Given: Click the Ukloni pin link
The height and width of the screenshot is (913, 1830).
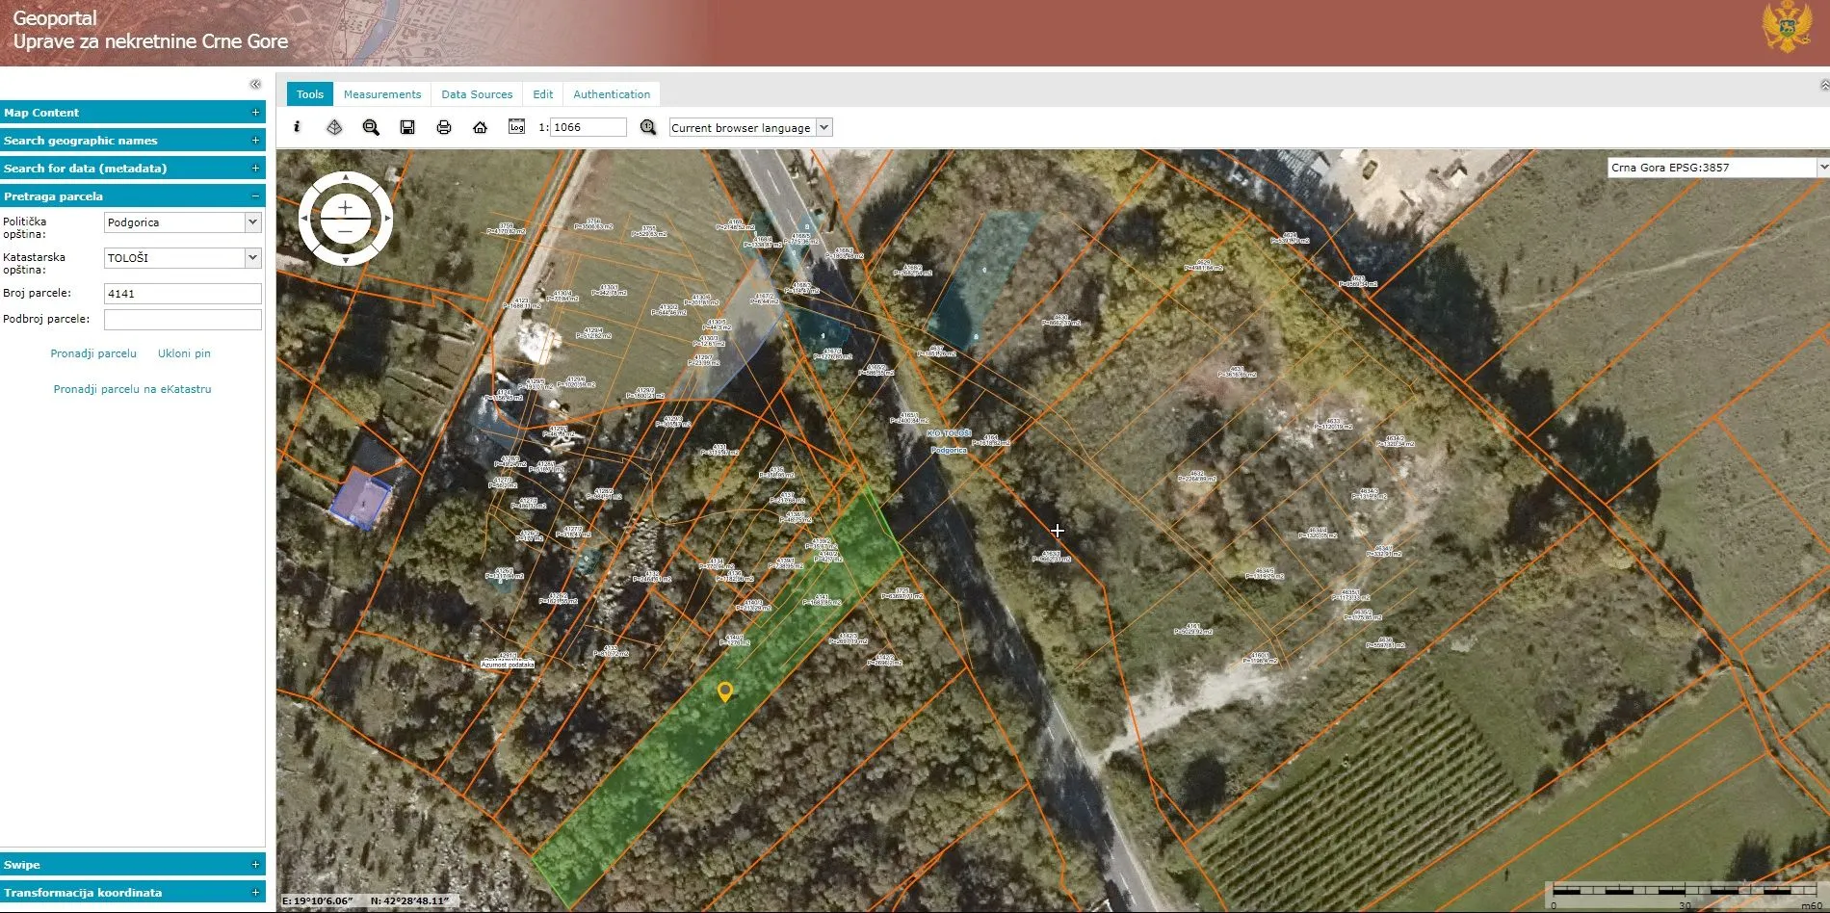Looking at the screenshot, I should point(184,353).
